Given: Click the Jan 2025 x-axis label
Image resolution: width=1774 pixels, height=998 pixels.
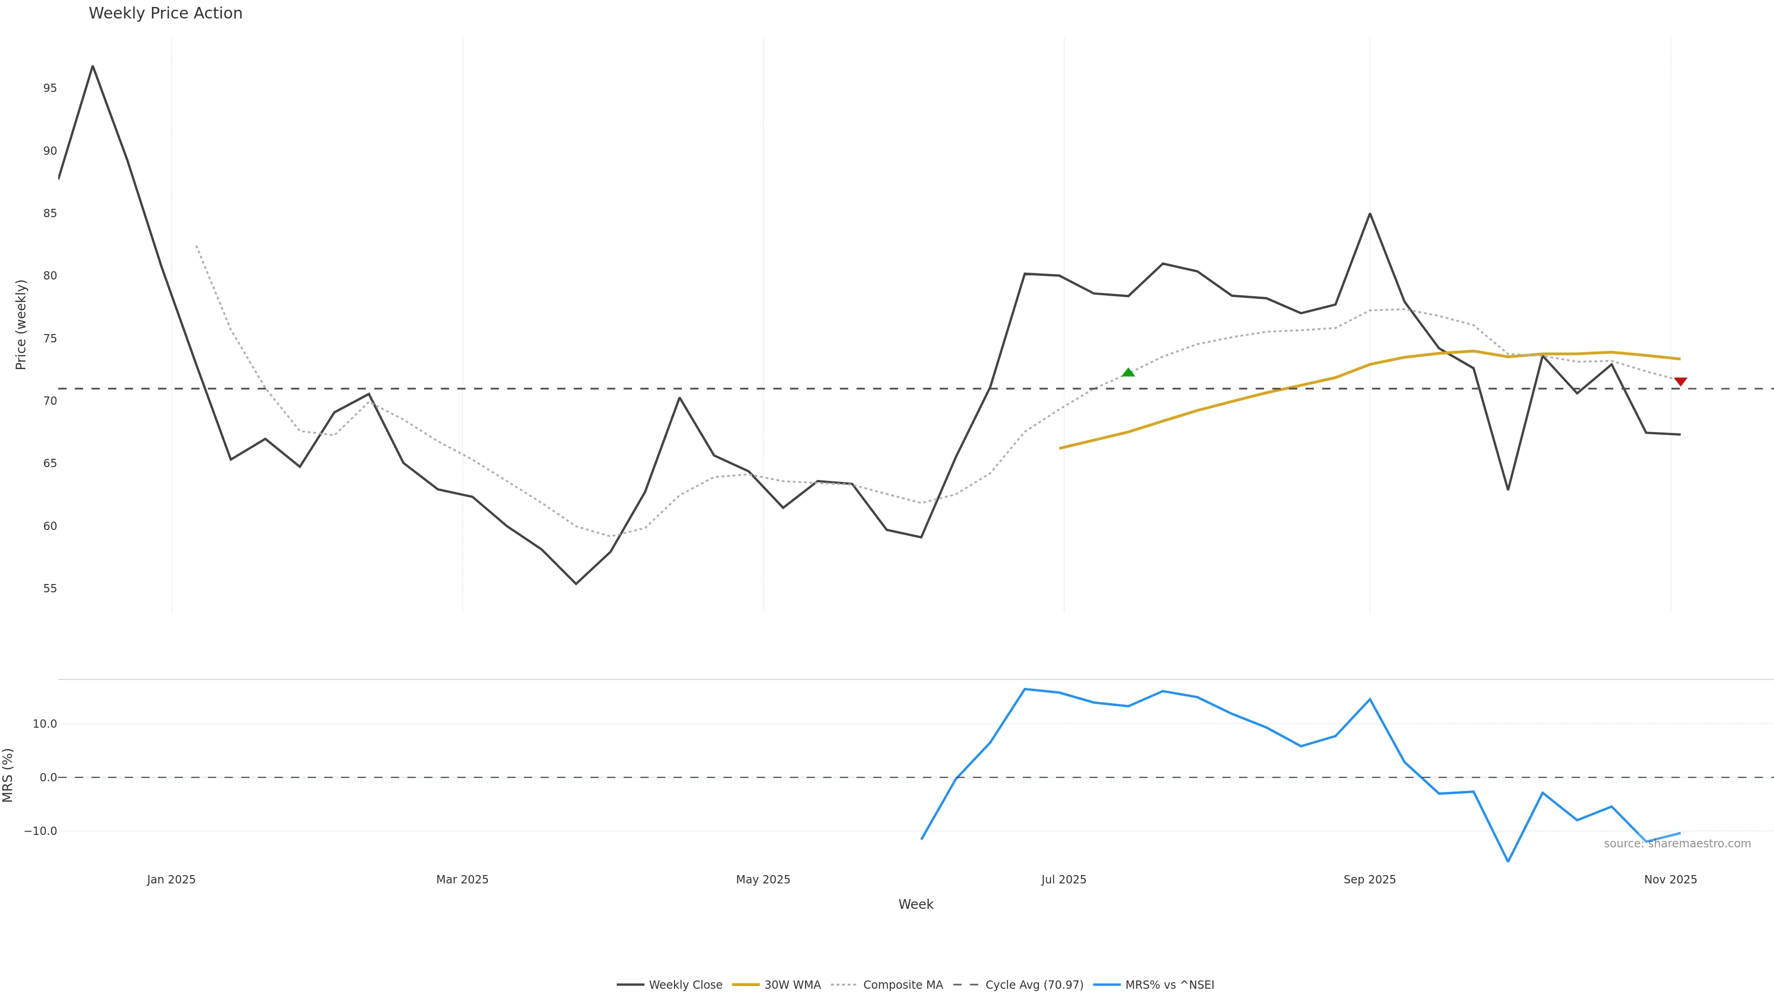Looking at the screenshot, I should click(171, 880).
